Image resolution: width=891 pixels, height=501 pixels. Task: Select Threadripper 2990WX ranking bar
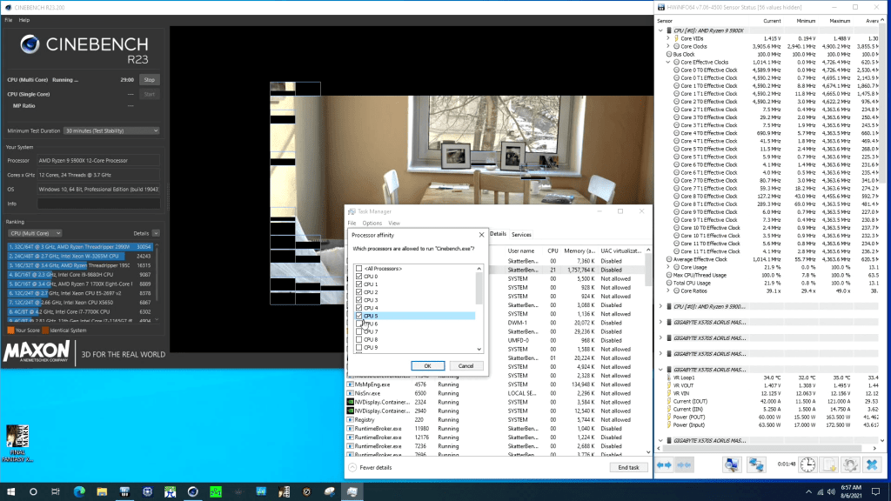coord(80,247)
